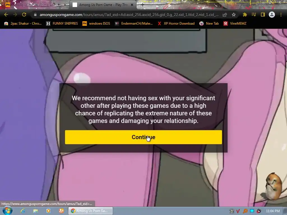This screenshot has width=287, height=215.
Task: Open the FUNNY SNIPPIES bookmark
Action: 62,24
